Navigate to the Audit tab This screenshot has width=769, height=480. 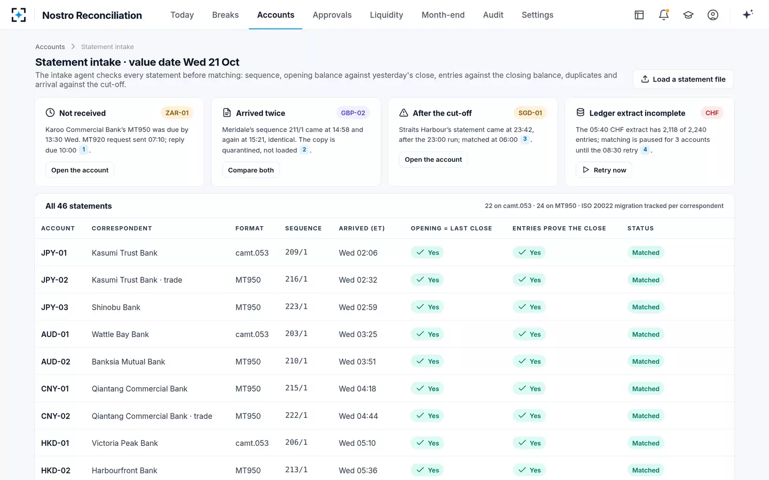[493, 15]
